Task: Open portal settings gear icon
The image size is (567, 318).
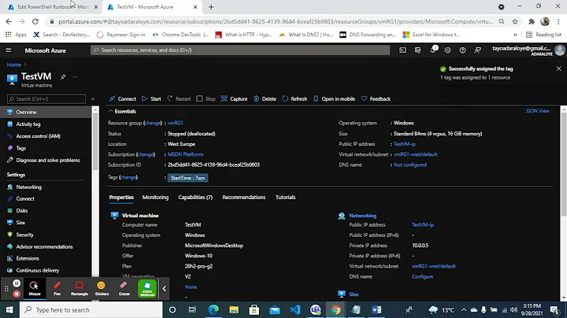Action: [447, 50]
